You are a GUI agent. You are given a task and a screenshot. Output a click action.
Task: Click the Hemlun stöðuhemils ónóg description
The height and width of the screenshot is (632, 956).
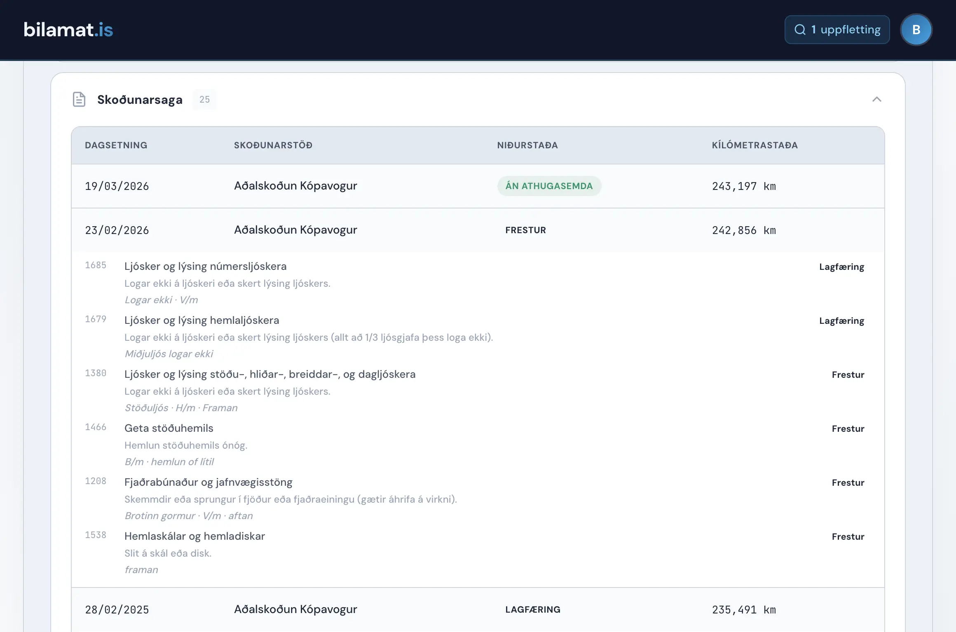coord(186,445)
